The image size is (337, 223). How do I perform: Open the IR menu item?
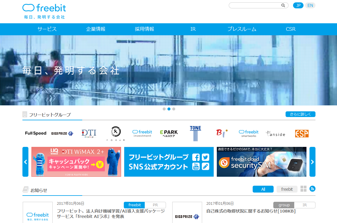[193, 29]
